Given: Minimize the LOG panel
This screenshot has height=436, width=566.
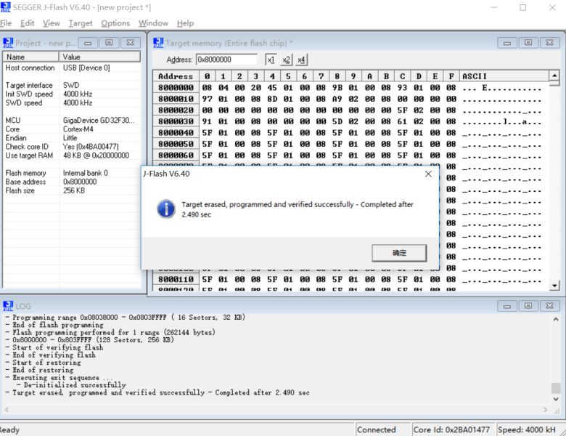Looking at the screenshot, I should (506, 306).
